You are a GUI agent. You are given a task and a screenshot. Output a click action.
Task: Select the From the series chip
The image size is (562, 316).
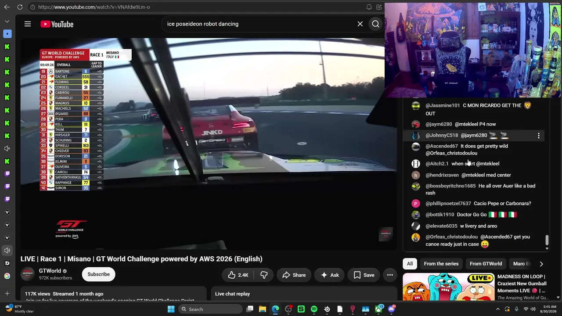click(x=441, y=264)
